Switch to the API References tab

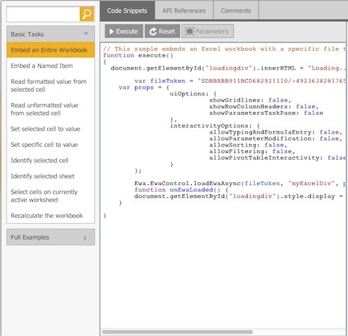(184, 10)
